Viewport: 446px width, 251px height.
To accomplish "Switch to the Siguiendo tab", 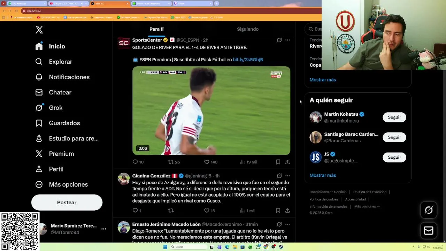I will click(x=248, y=29).
